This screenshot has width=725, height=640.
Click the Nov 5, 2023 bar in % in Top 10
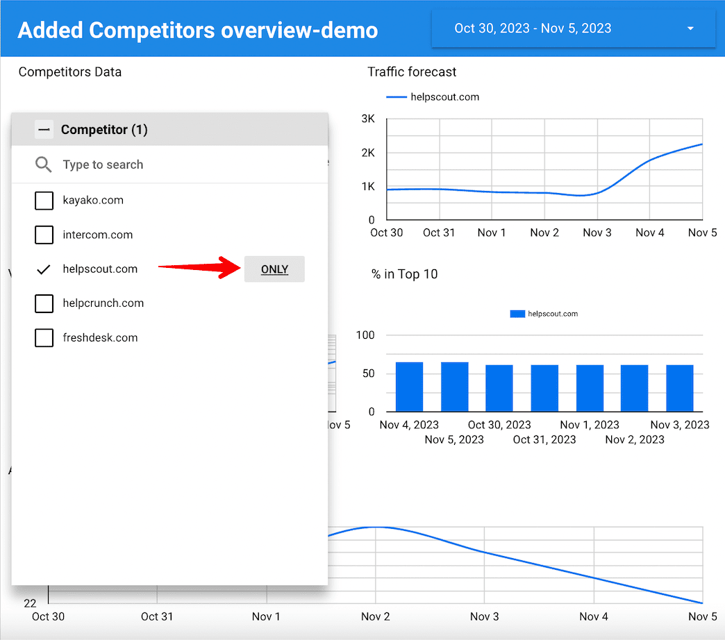click(454, 387)
